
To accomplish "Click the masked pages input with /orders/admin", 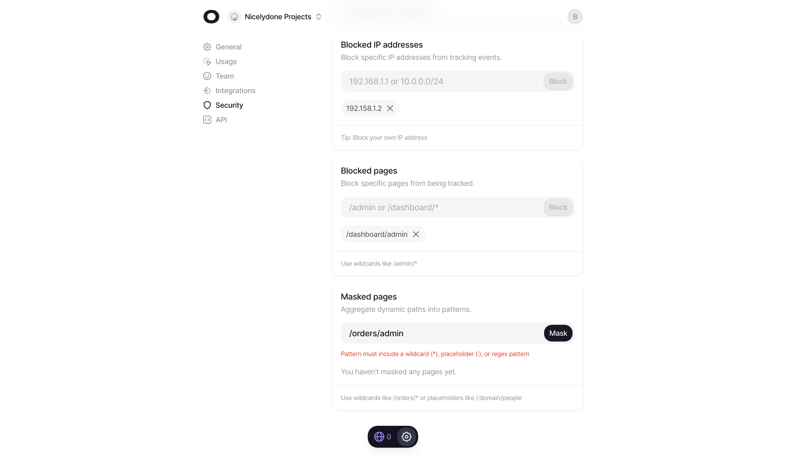I will pyautogui.click(x=442, y=333).
